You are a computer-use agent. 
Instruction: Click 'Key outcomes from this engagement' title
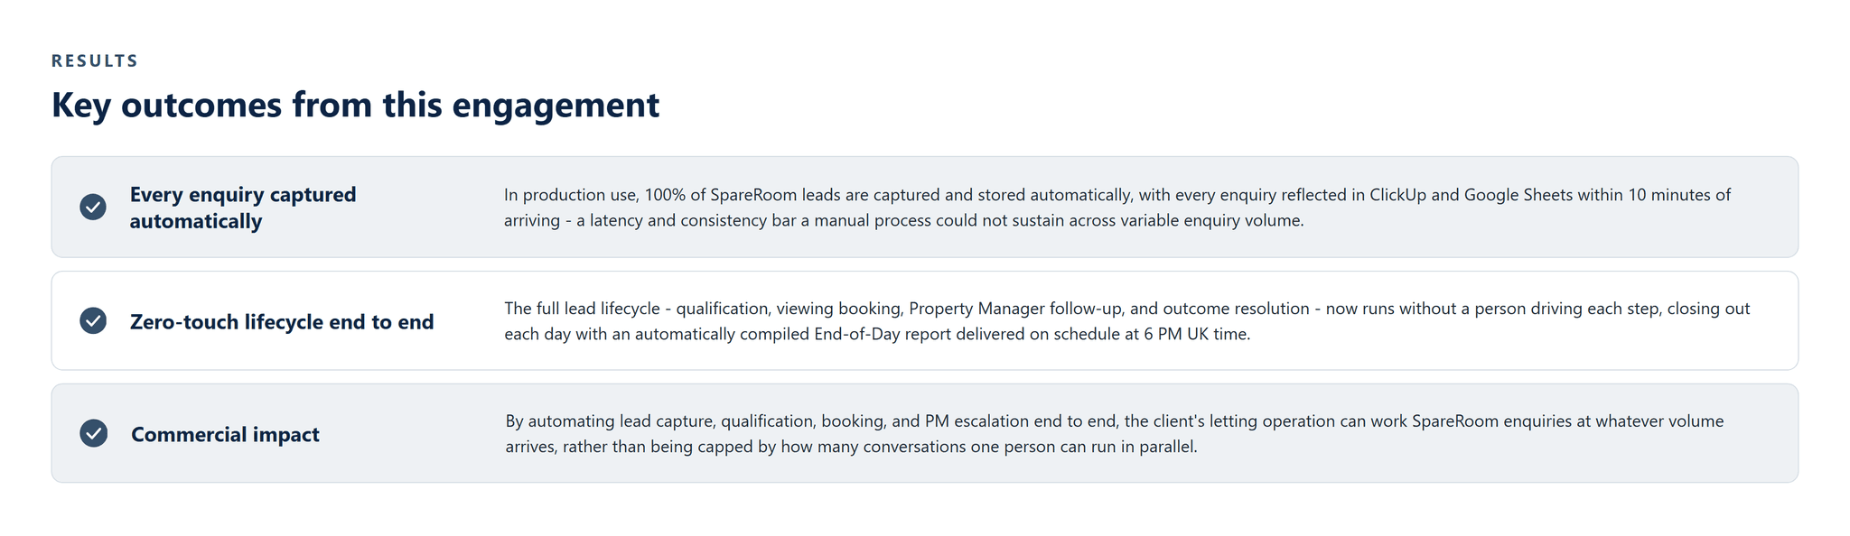(x=355, y=105)
